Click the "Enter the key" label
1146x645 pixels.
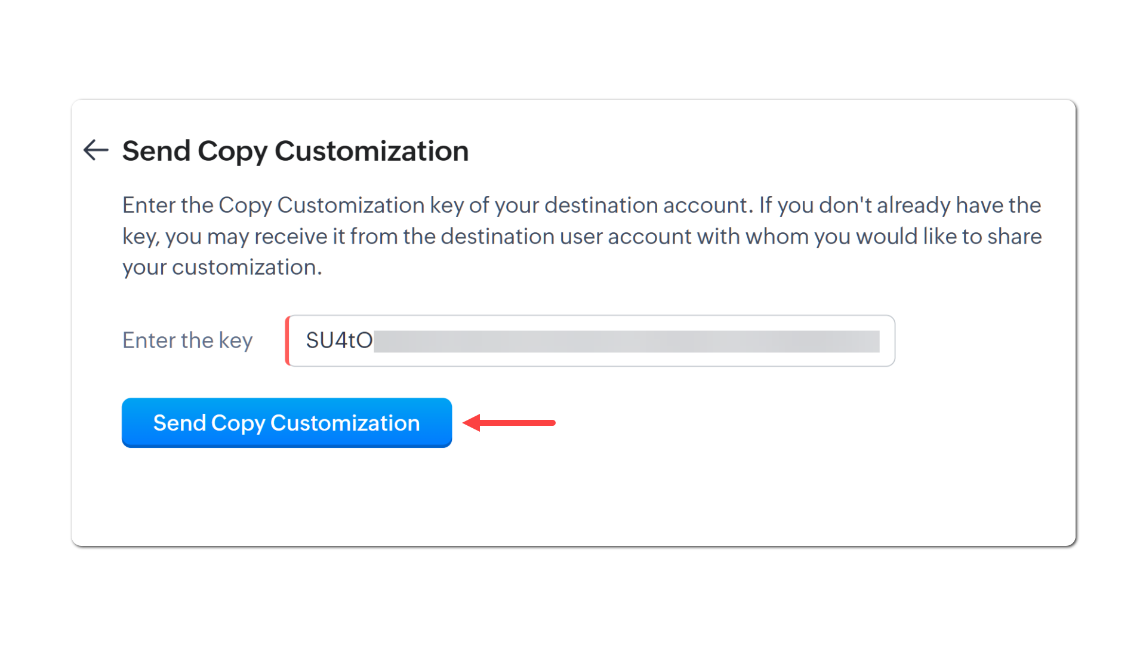point(187,340)
